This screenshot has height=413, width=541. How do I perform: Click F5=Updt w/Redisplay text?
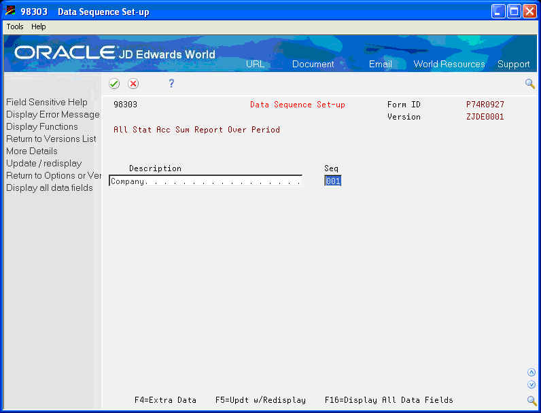click(260, 400)
